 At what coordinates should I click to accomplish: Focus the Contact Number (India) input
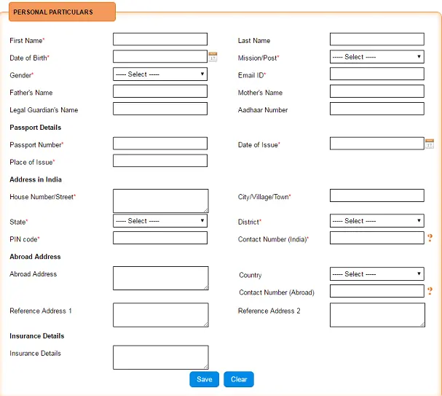point(377,238)
